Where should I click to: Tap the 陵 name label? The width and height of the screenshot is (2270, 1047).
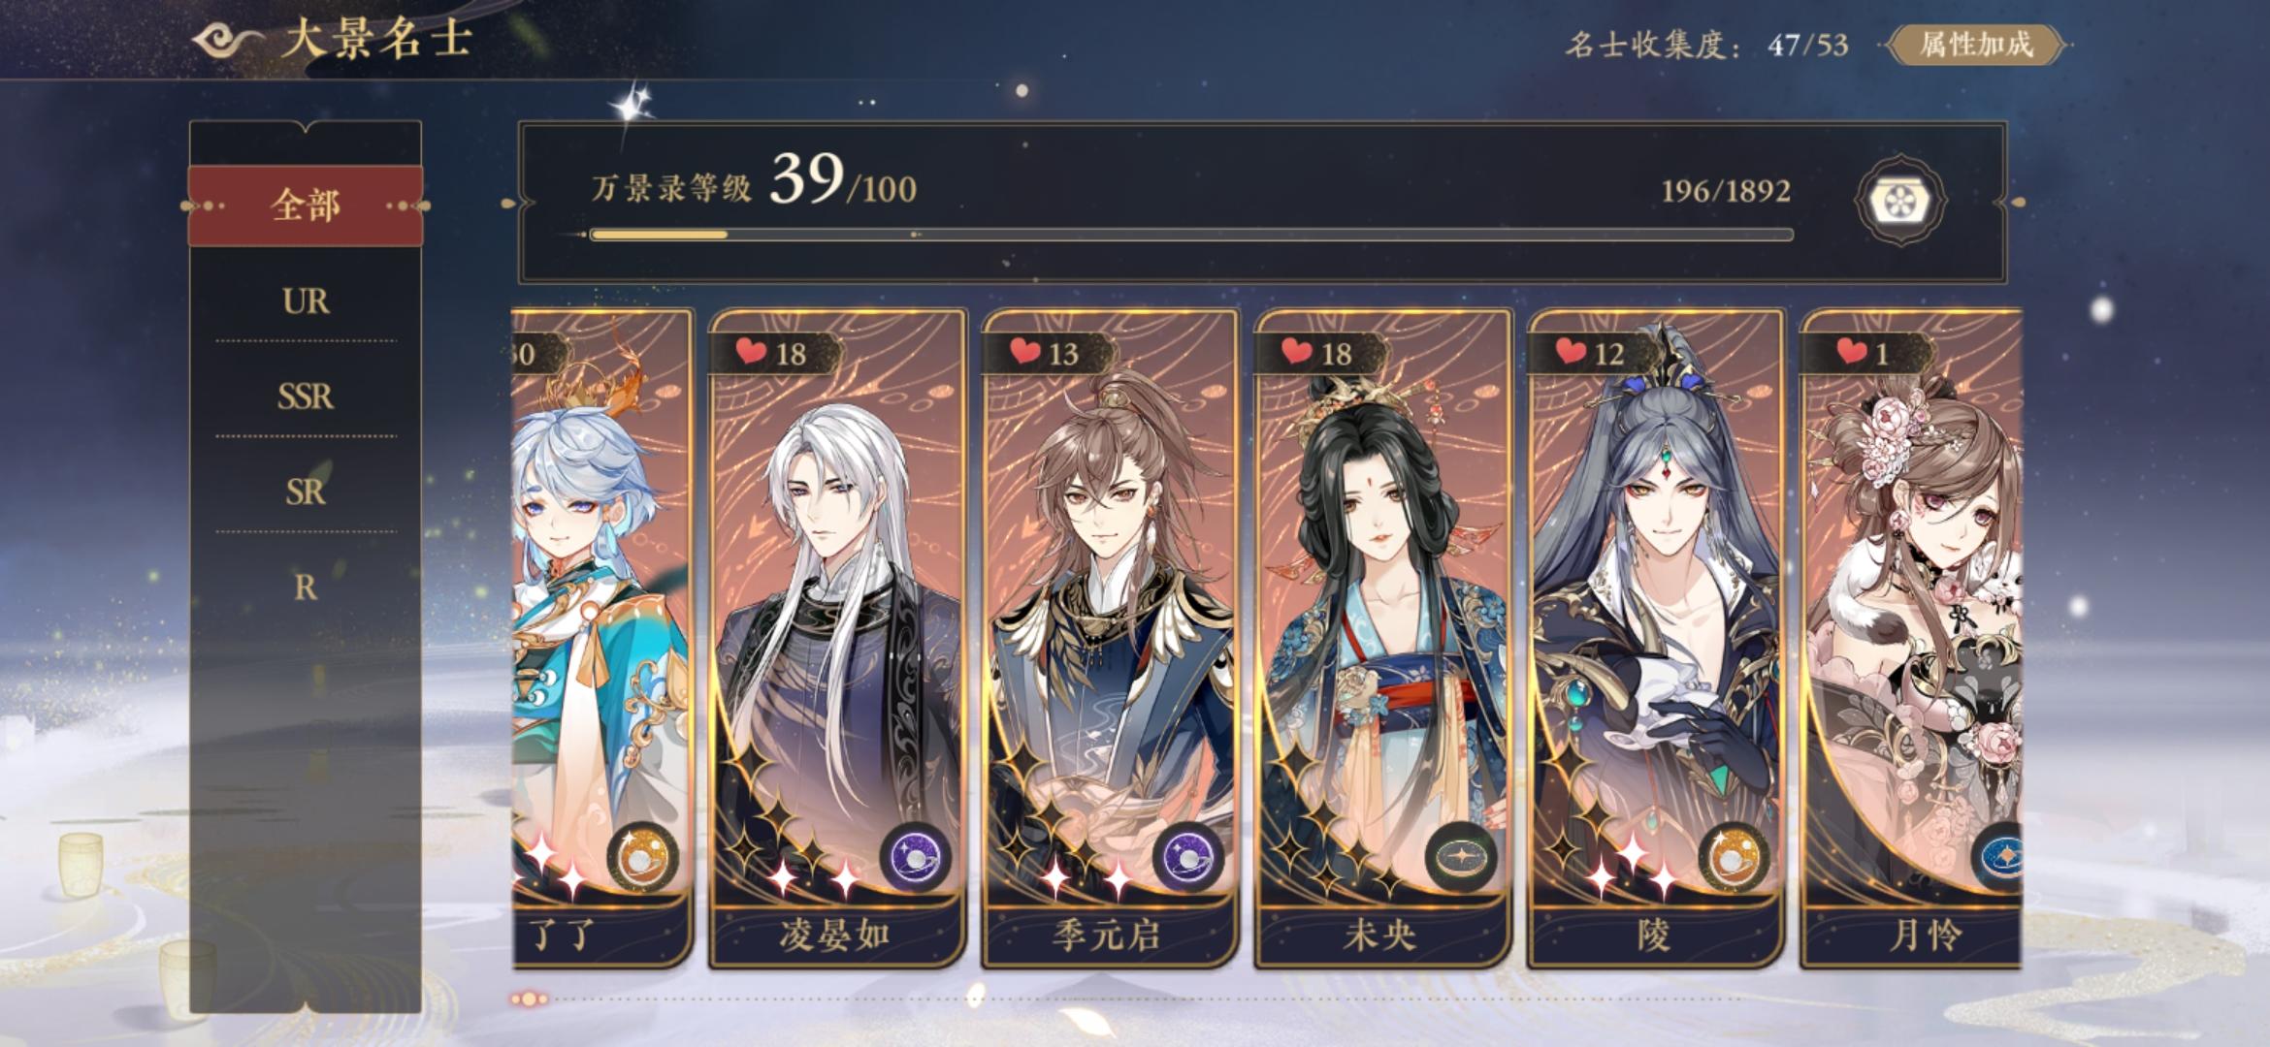(x=1654, y=936)
